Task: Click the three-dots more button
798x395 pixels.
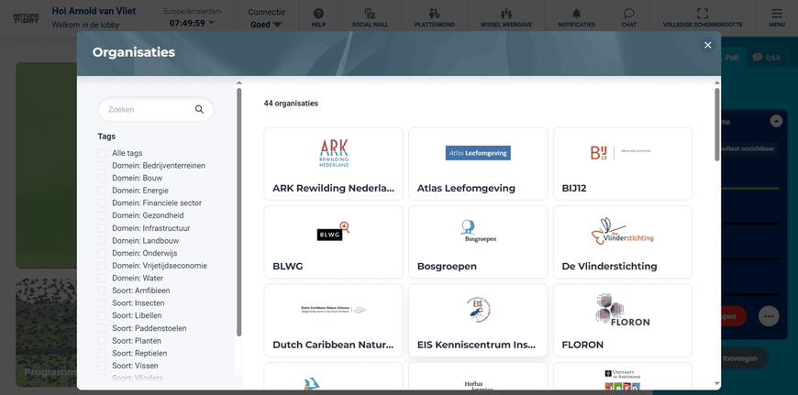Action: click(x=769, y=316)
